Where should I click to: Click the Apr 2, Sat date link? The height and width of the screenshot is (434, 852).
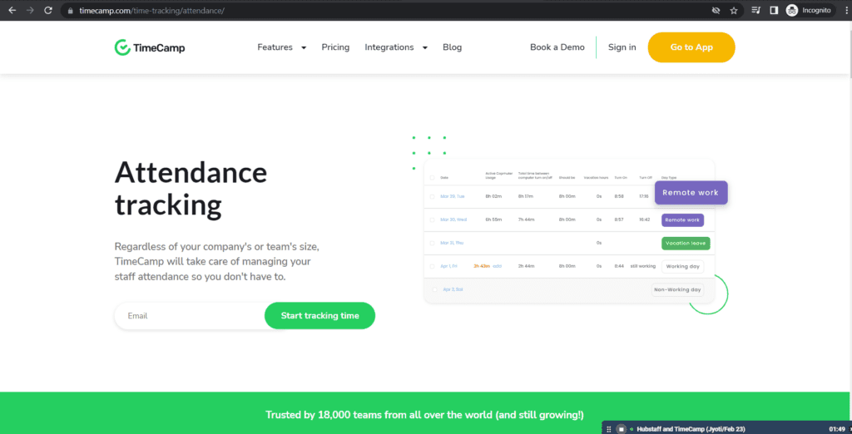point(453,289)
